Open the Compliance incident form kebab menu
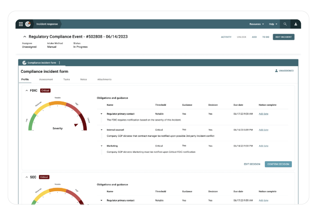This screenshot has height=216, width=317. click(x=59, y=63)
